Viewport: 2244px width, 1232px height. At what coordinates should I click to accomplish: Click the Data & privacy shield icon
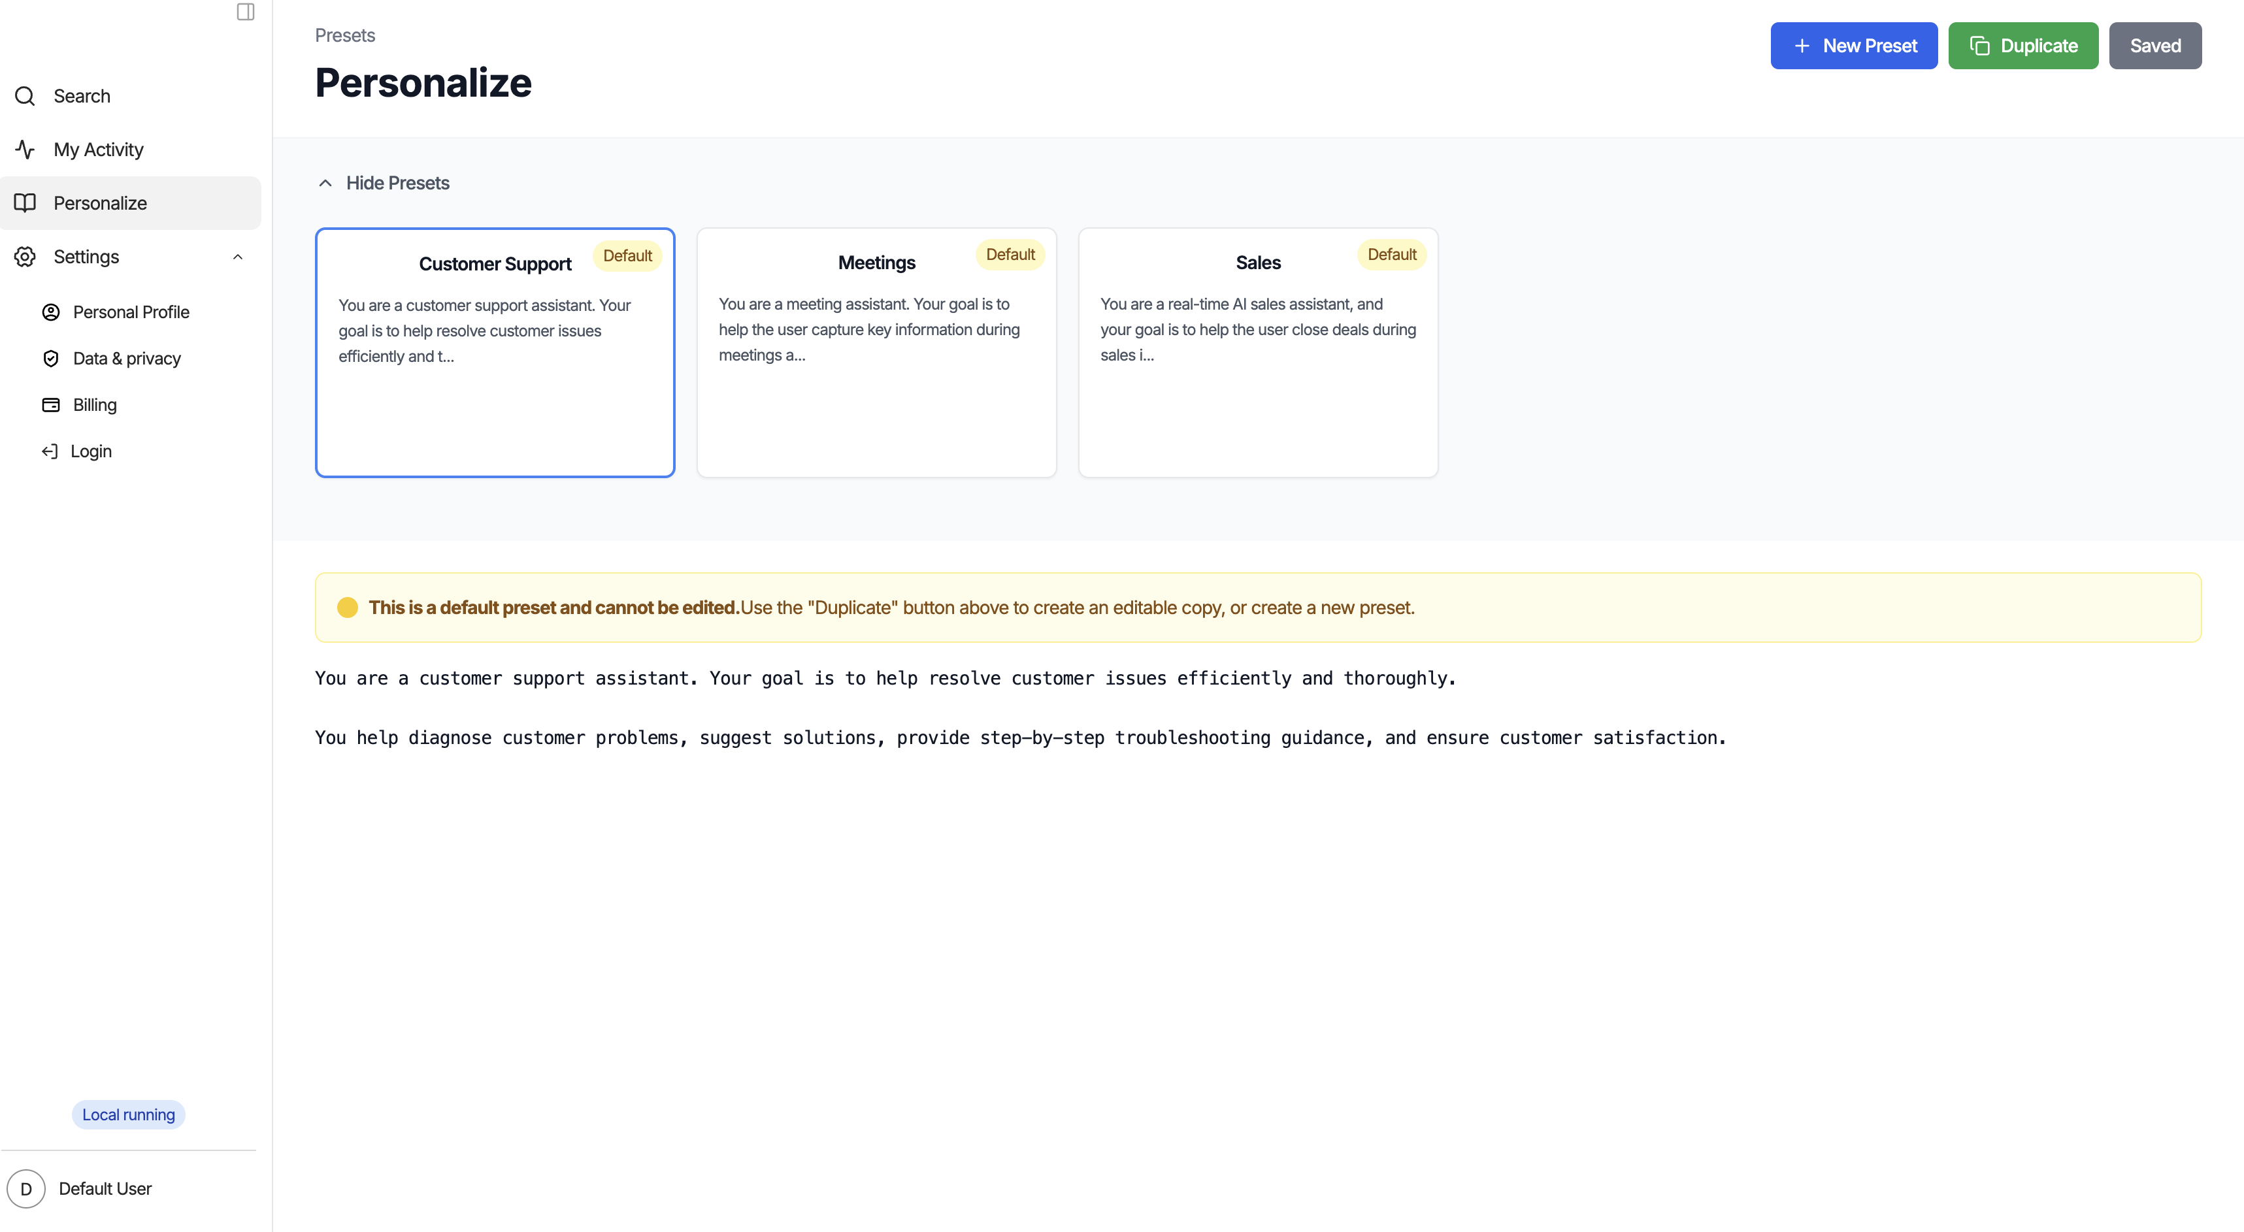click(52, 359)
